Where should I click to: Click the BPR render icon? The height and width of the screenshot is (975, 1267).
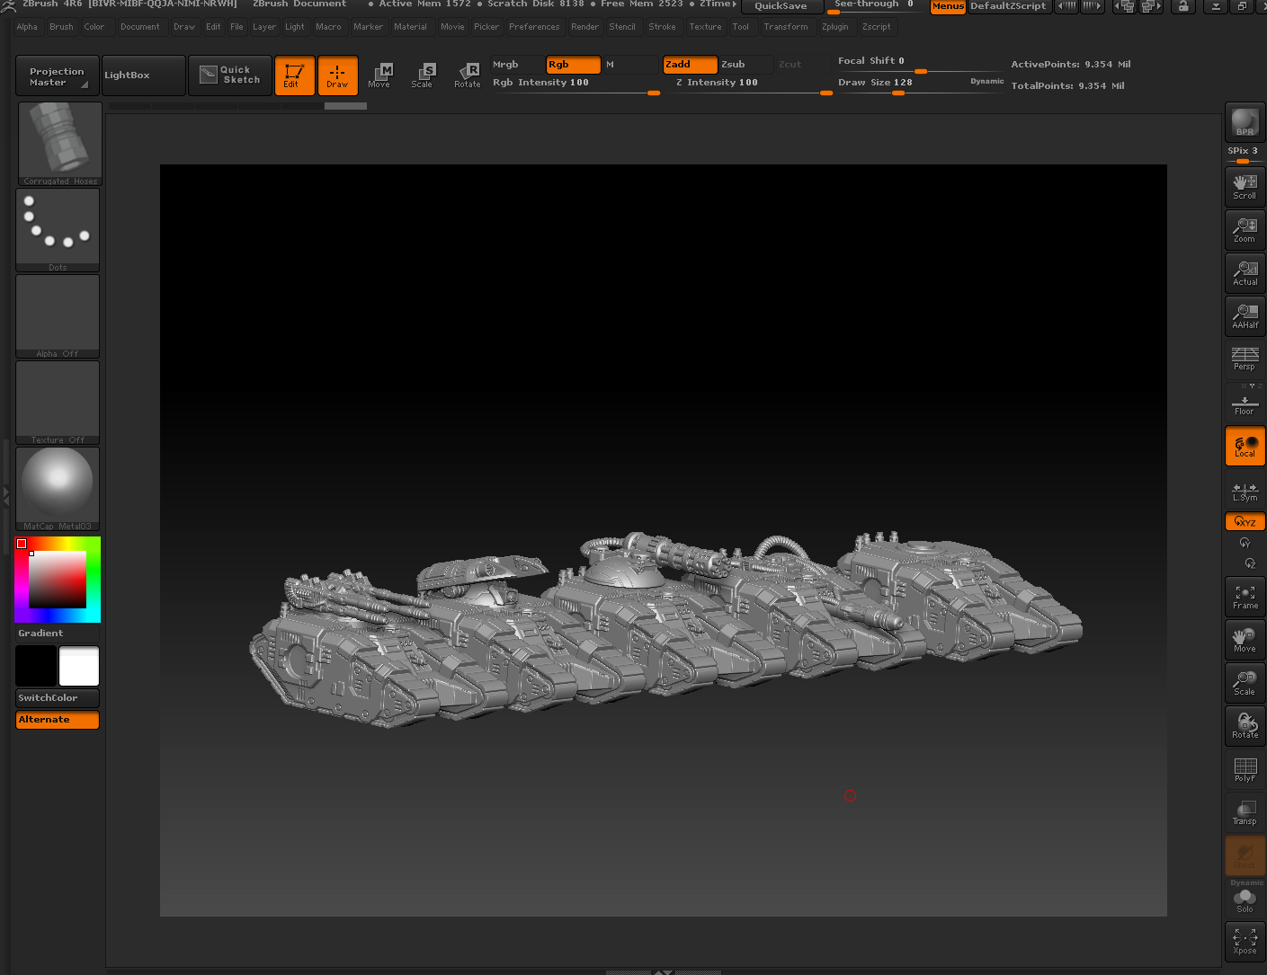(1245, 122)
